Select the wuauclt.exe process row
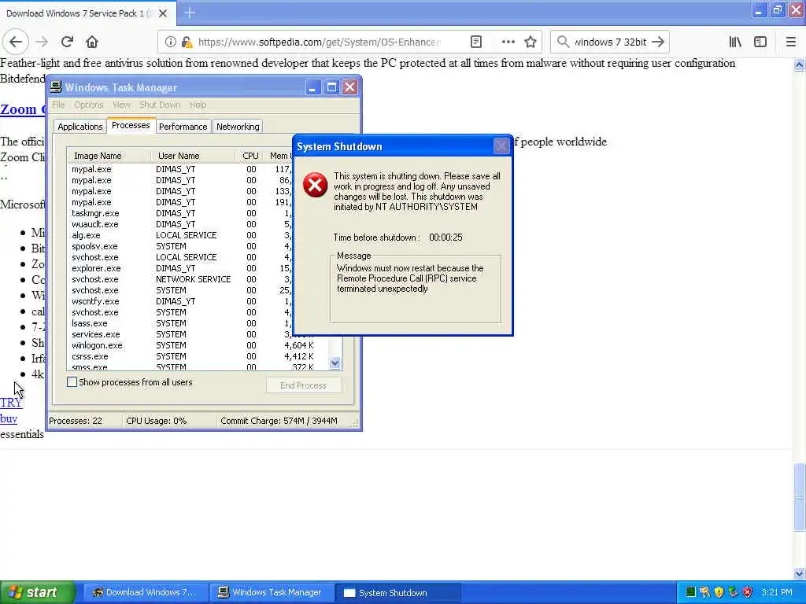The height and width of the screenshot is (604, 806). [x=180, y=224]
